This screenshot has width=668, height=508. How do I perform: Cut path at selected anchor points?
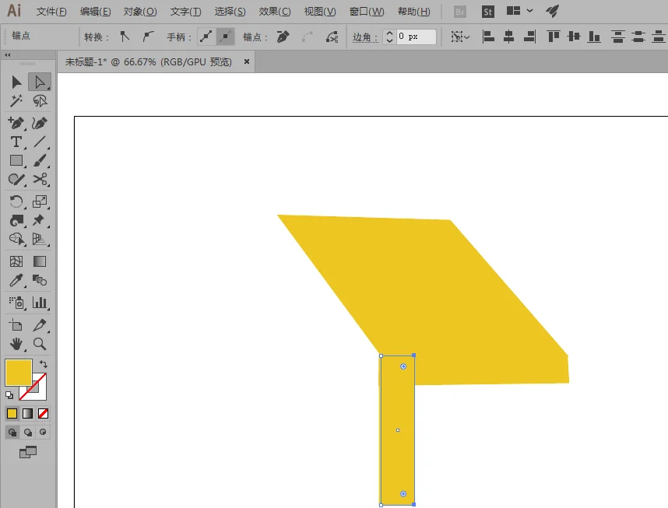pyautogui.click(x=332, y=37)
